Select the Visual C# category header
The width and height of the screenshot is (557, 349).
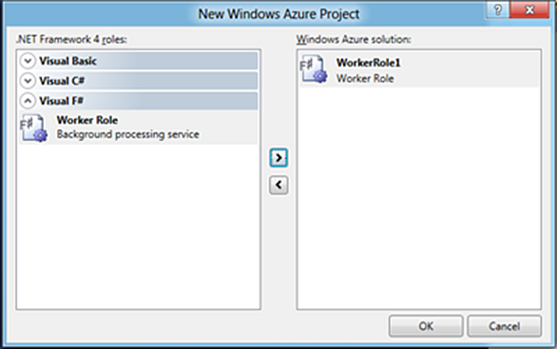point(139,81)
